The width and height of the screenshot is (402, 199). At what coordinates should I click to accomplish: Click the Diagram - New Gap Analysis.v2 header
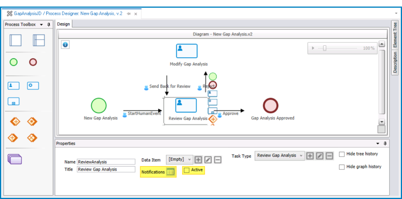tap(223, 34)
